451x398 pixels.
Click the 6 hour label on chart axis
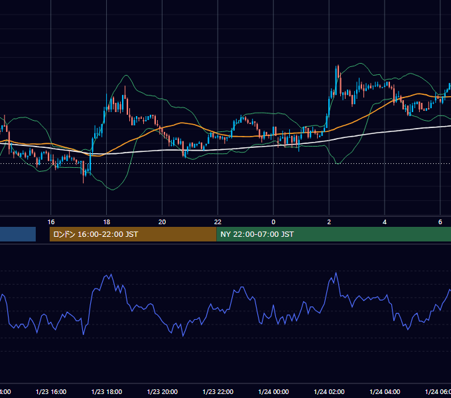tap(440, 222)
